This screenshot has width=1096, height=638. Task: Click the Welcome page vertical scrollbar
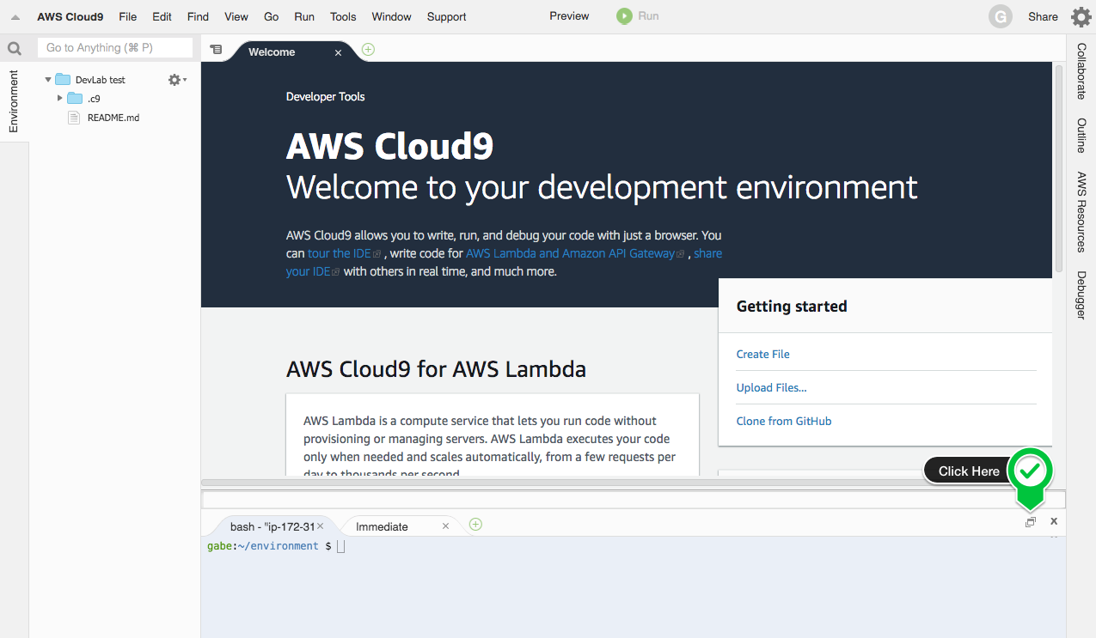coord(1059,167)
